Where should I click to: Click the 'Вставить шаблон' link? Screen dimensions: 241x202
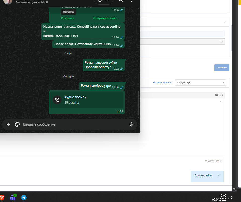[x=162, y=83]
